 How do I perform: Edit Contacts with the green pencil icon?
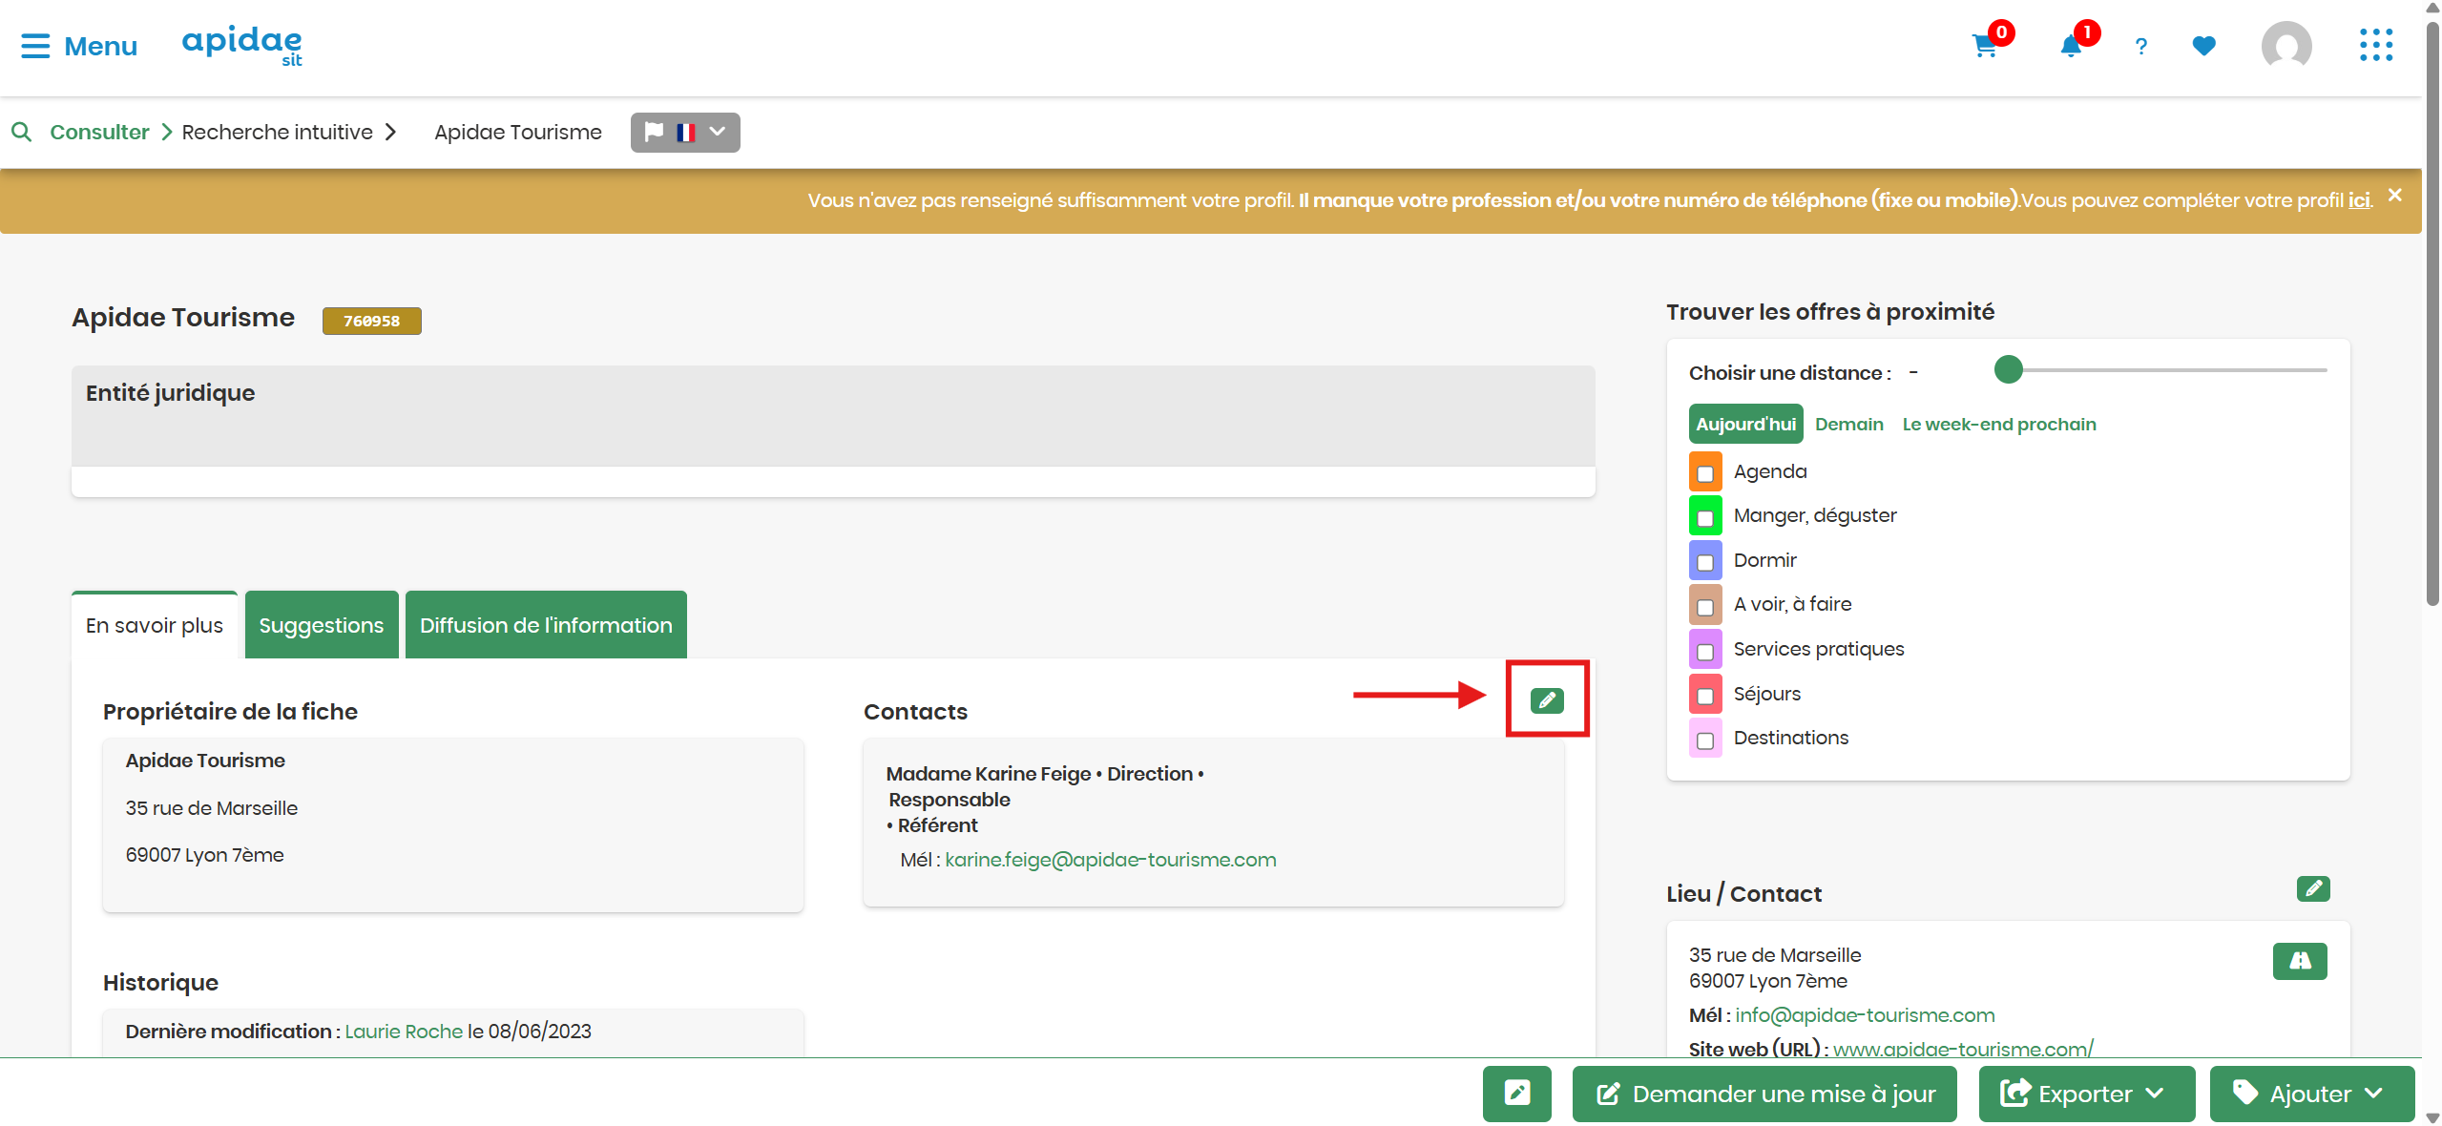point(1547,700)
